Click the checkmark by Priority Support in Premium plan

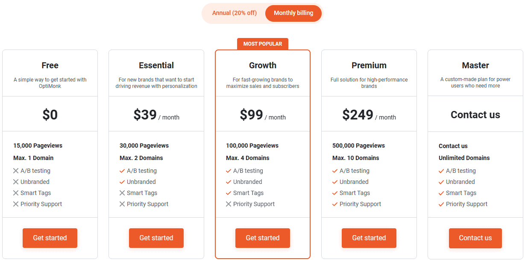click(334, 204)
